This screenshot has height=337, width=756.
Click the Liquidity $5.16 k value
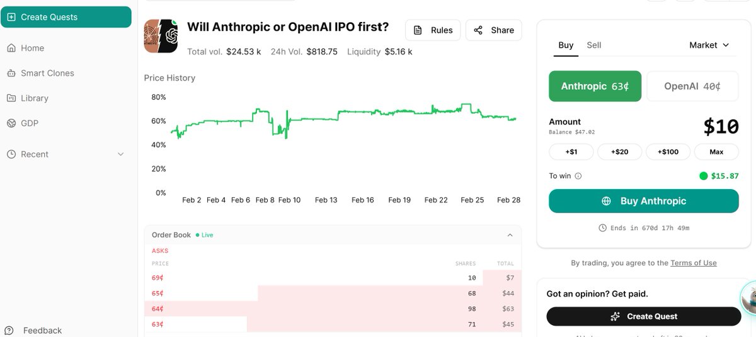[x=398, y=52]
